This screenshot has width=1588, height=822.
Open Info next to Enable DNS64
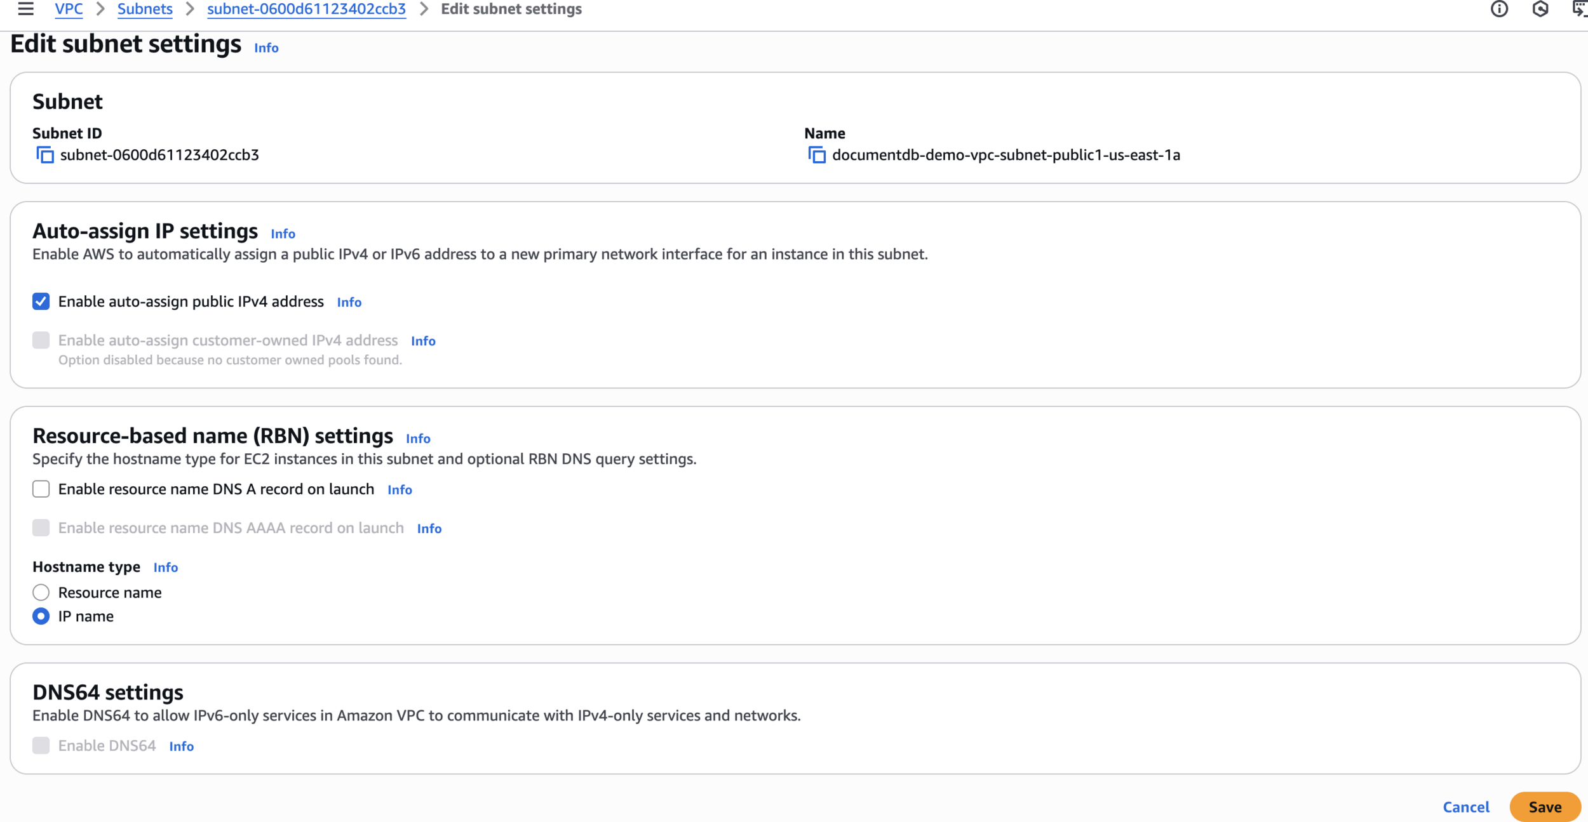[x=181, y=746]
